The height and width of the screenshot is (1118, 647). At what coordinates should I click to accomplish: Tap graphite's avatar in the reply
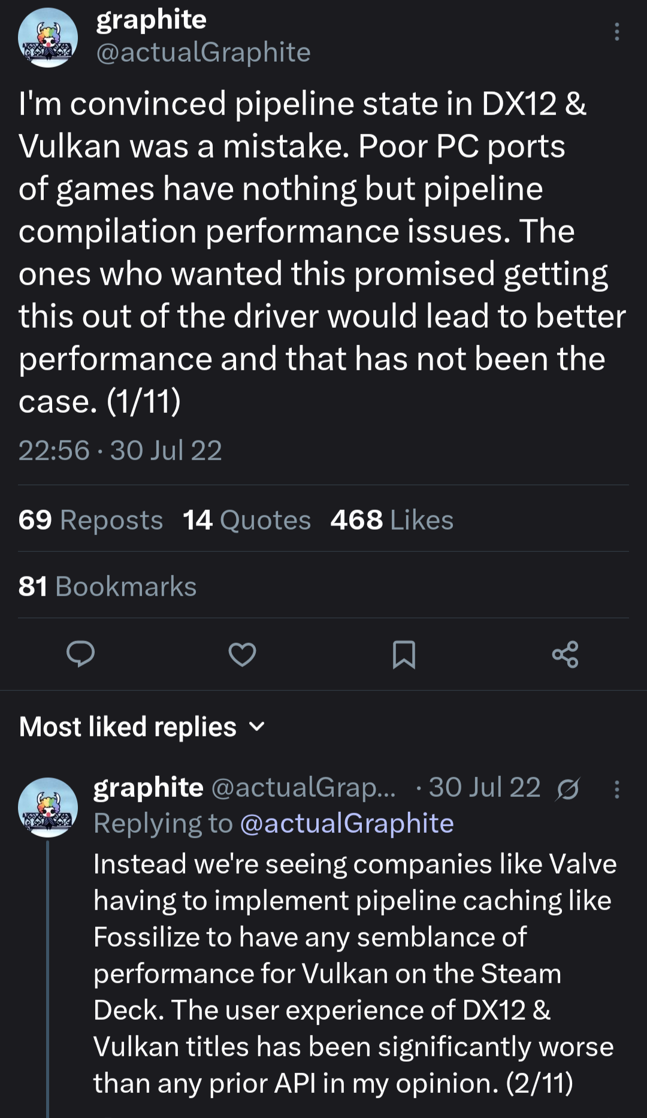(x=48, y=807)
